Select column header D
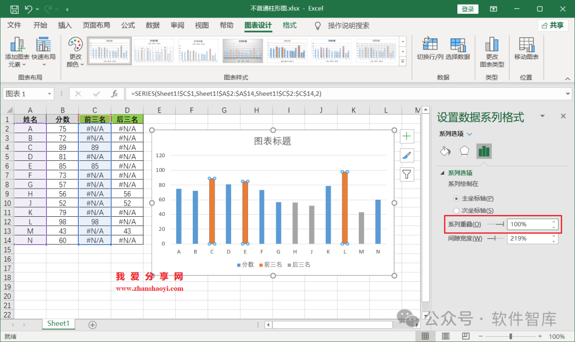 (127, 110)
